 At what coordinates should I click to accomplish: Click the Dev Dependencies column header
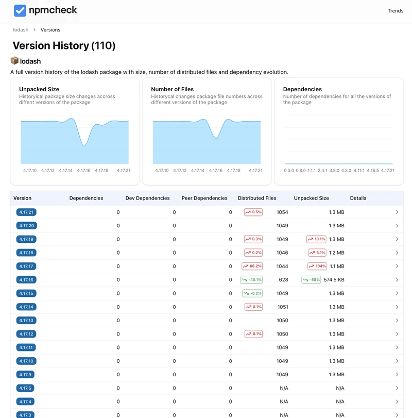tap(147, 198)
